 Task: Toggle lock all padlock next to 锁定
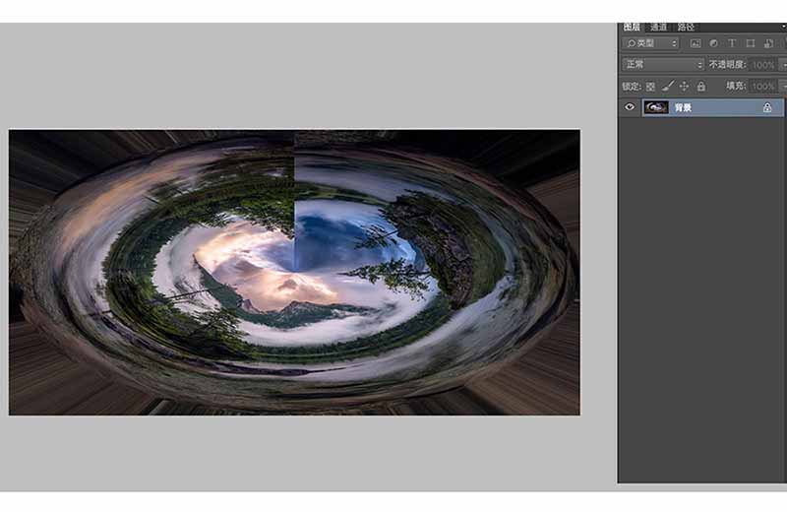701,87
